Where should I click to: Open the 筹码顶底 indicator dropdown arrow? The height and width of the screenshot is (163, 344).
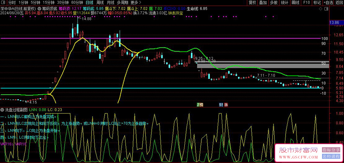click(39, 9)
